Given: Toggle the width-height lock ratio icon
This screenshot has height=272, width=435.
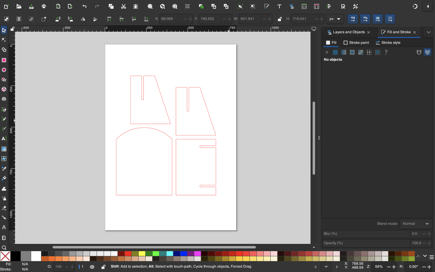Looking at the screenshot, I should pos(279,19).
